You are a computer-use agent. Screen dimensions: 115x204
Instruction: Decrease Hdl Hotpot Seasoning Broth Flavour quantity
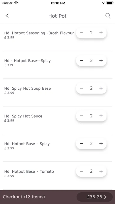(82, 33)
